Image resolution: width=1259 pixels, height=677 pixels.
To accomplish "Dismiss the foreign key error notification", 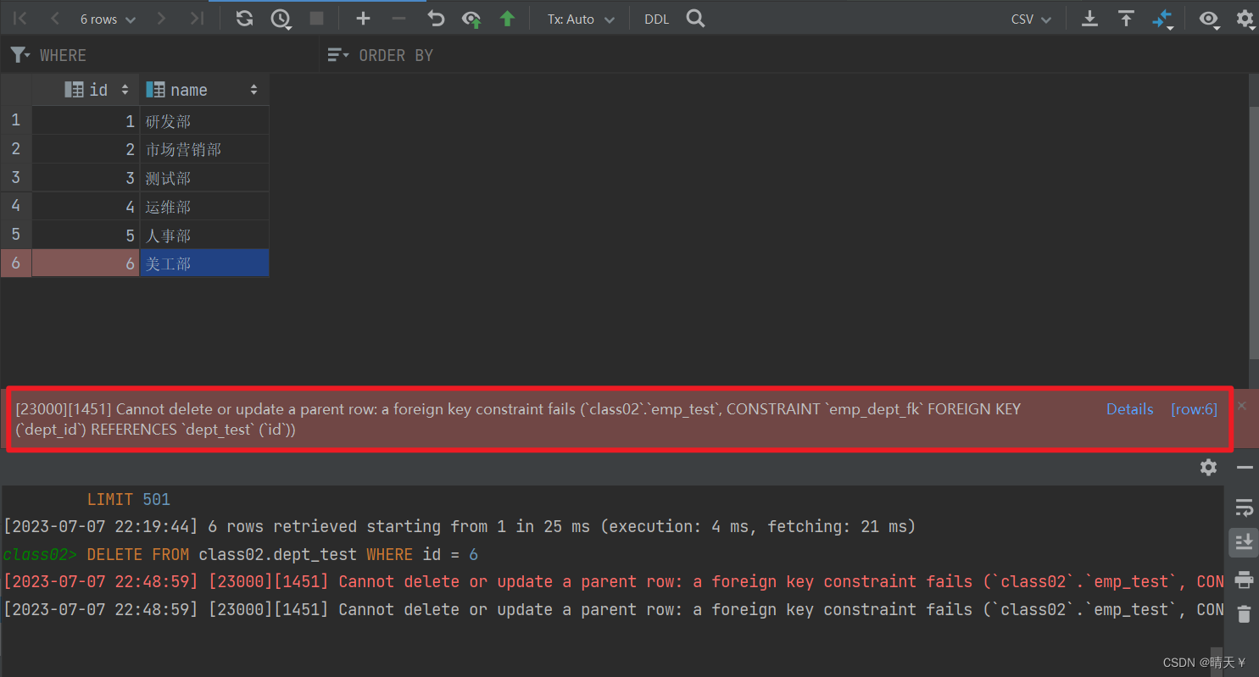I will (x=1240, y=404).
